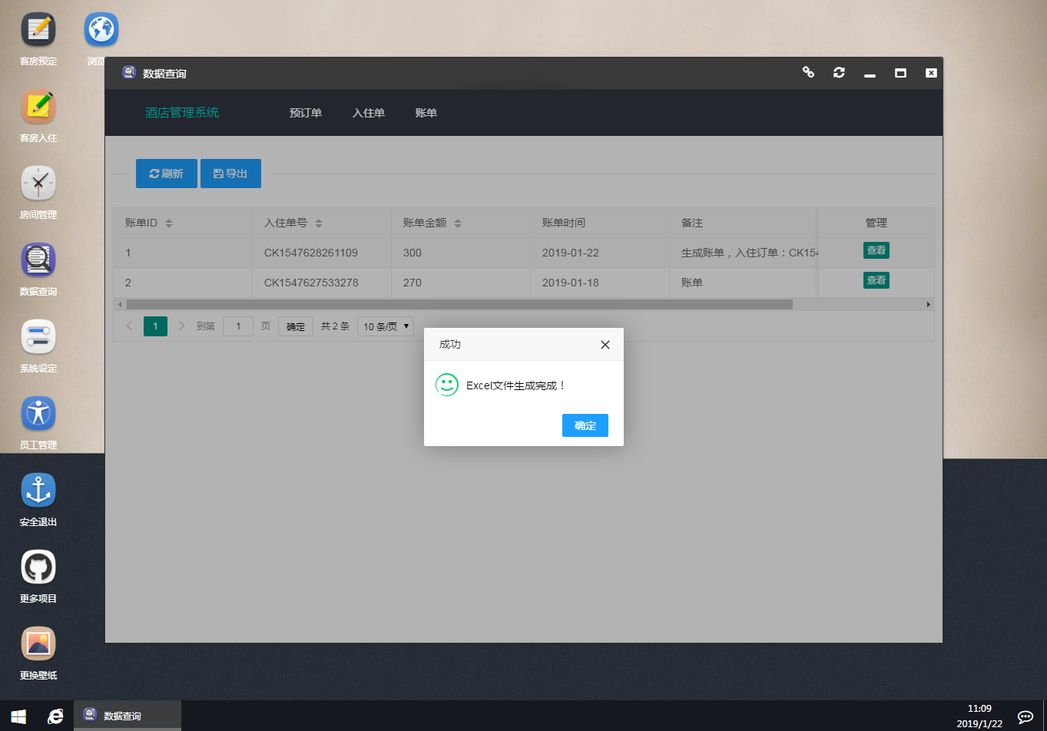Switch to the 入住单 tab
This screenshot has width=1047, height=731.
coord(369,113)
